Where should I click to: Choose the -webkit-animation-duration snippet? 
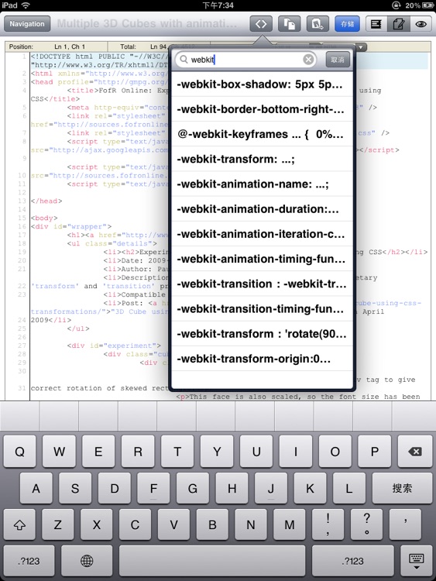(x=262, y=209)
